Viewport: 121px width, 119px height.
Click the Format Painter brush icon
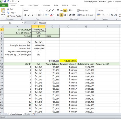click(x=8, y=16)
